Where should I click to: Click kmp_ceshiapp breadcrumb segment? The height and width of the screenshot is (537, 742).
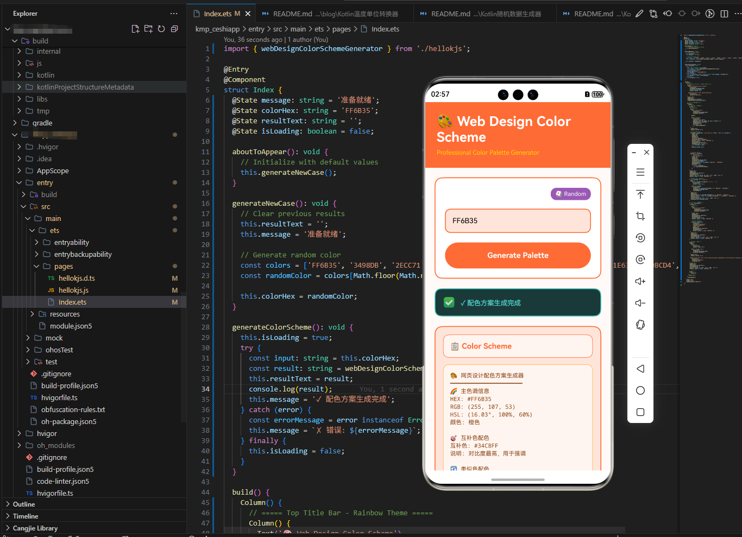[217, 29]
